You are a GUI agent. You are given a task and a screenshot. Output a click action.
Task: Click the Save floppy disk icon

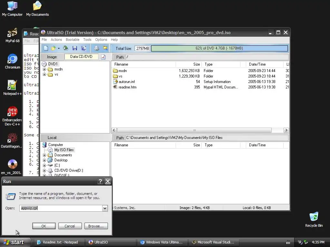pyautogui.click(x=75, y=48)
